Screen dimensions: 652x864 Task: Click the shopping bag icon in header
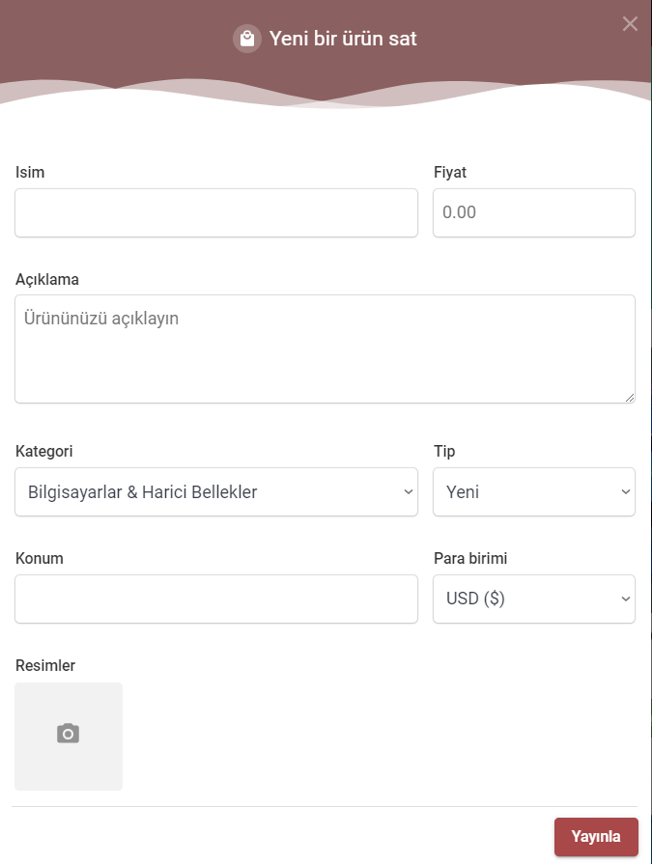pyautogui.click(x=247, y=39)
